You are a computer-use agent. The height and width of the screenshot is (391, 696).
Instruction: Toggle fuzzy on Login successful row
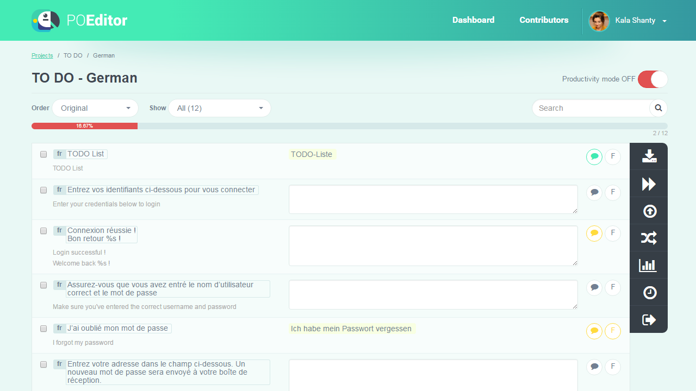(x=613, y=233)
